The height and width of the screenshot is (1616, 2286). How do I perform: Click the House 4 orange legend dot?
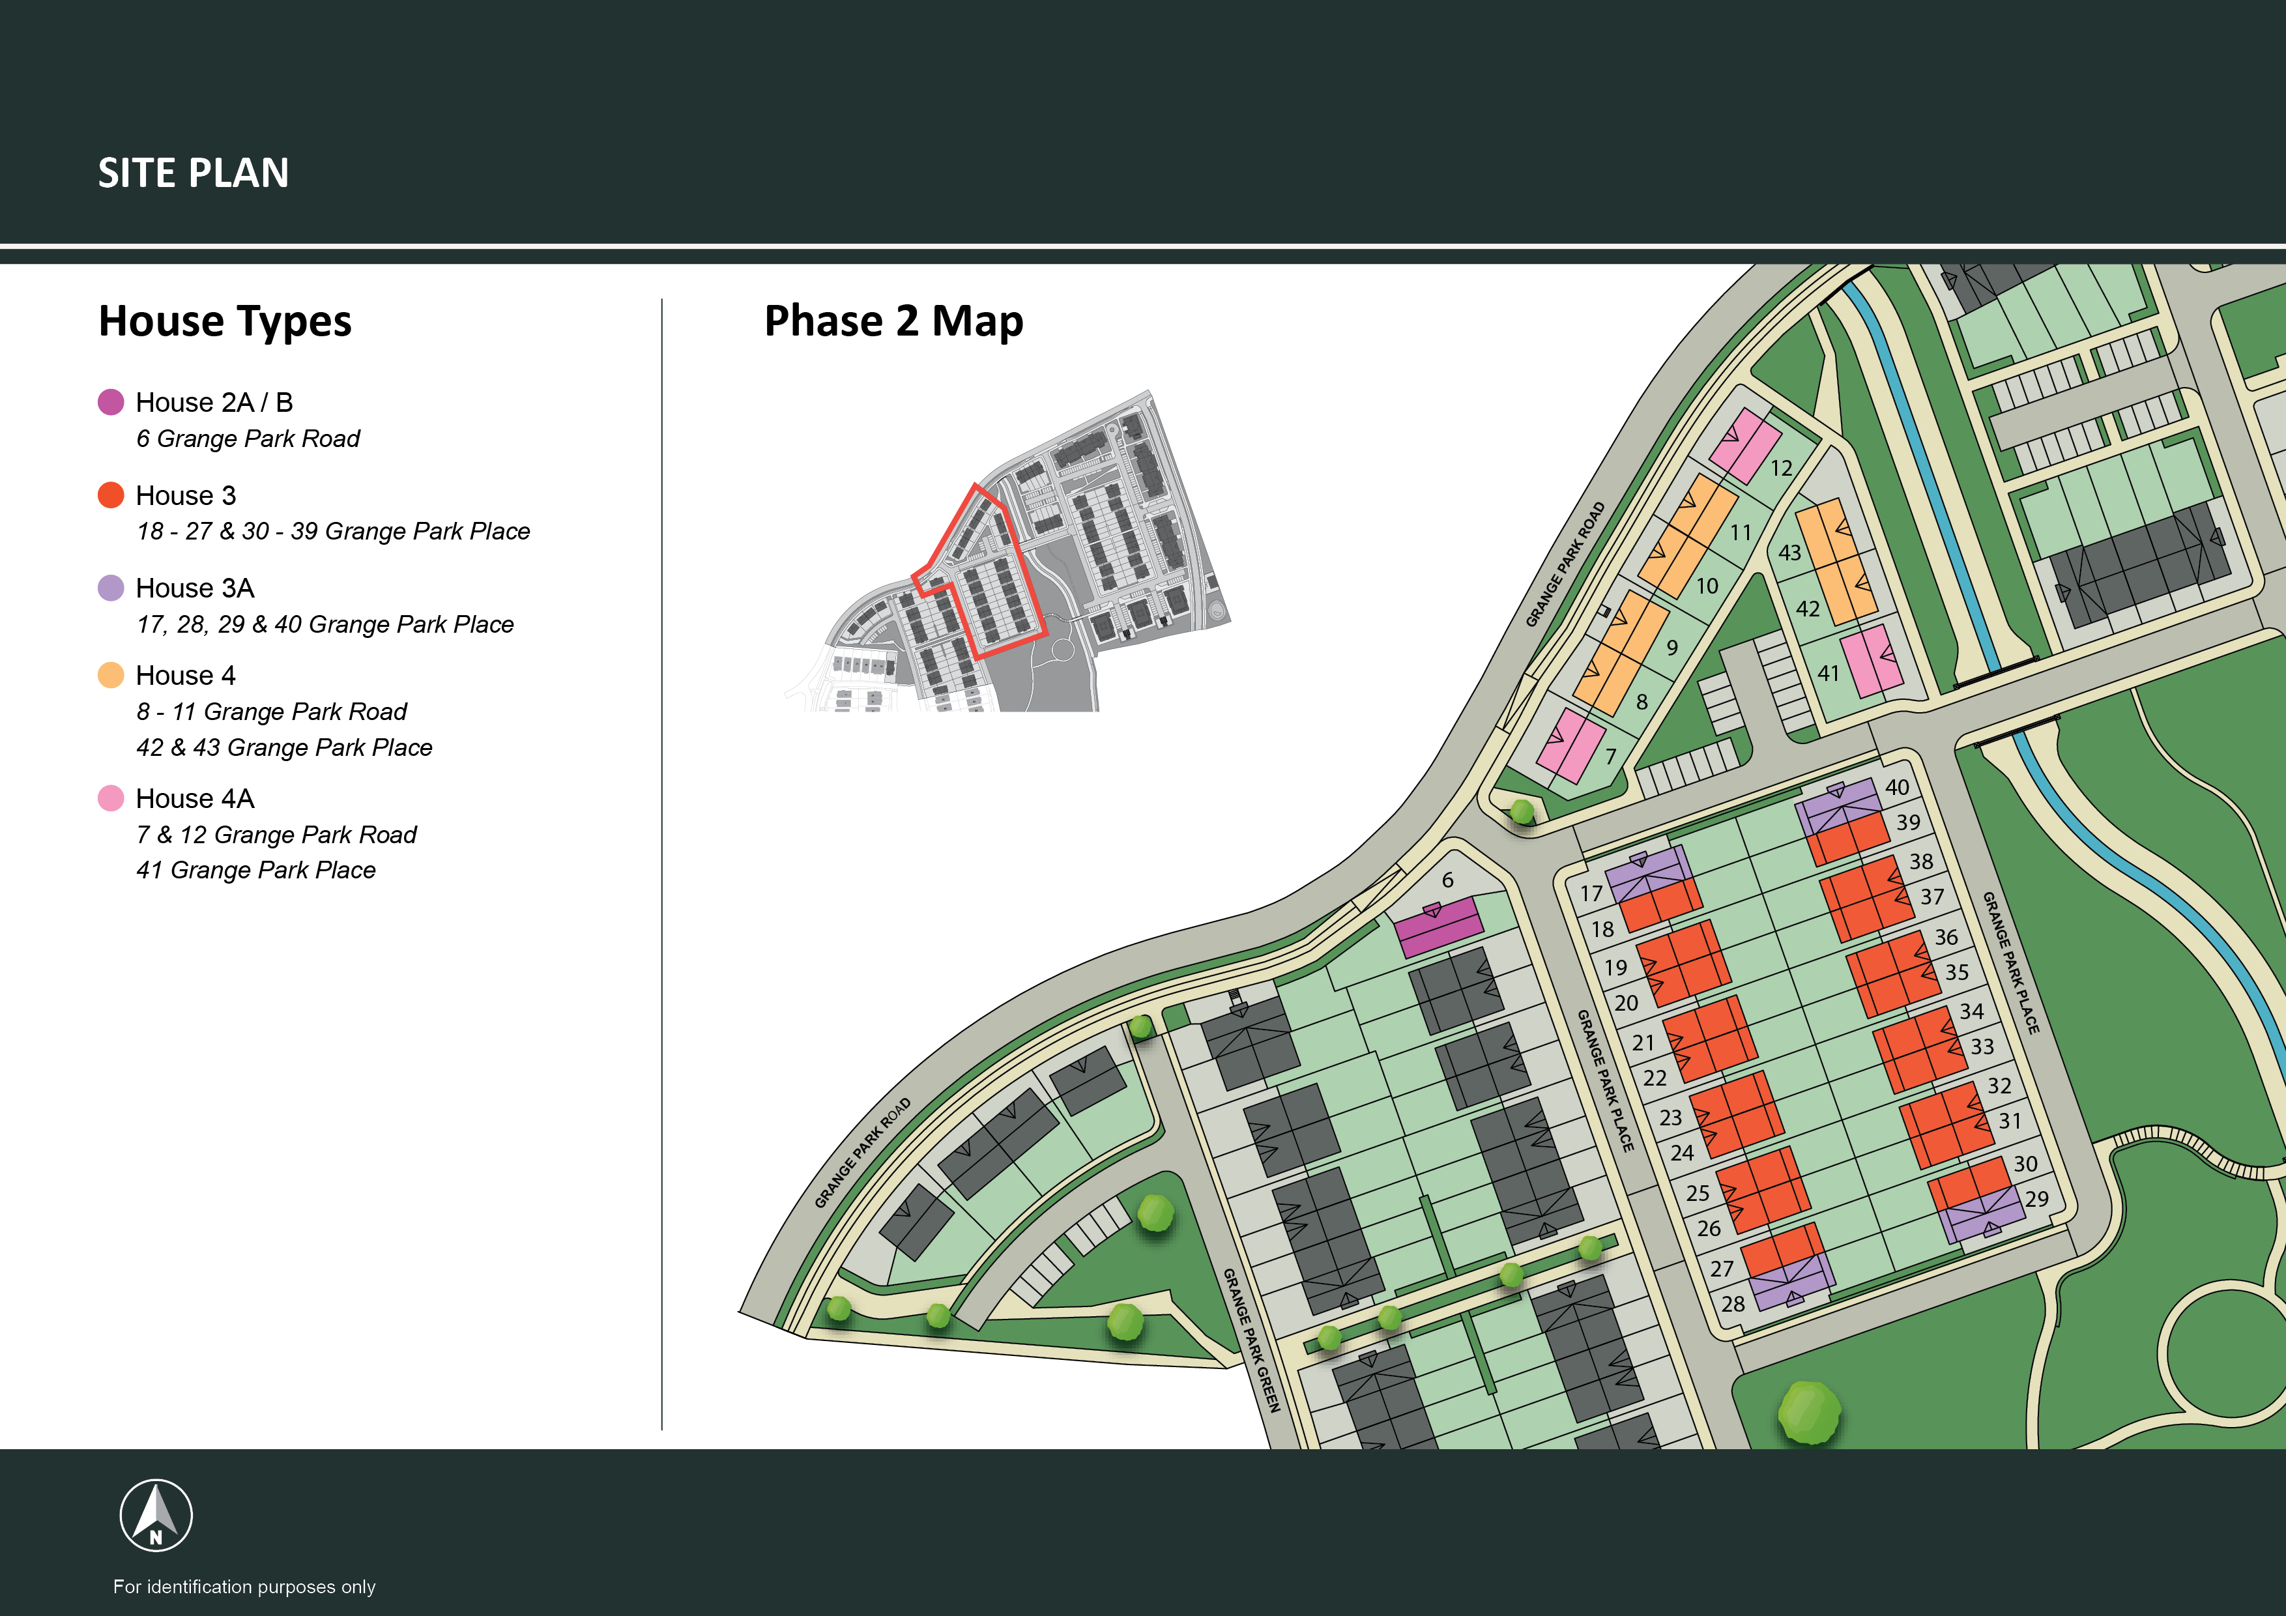point(111,675)
